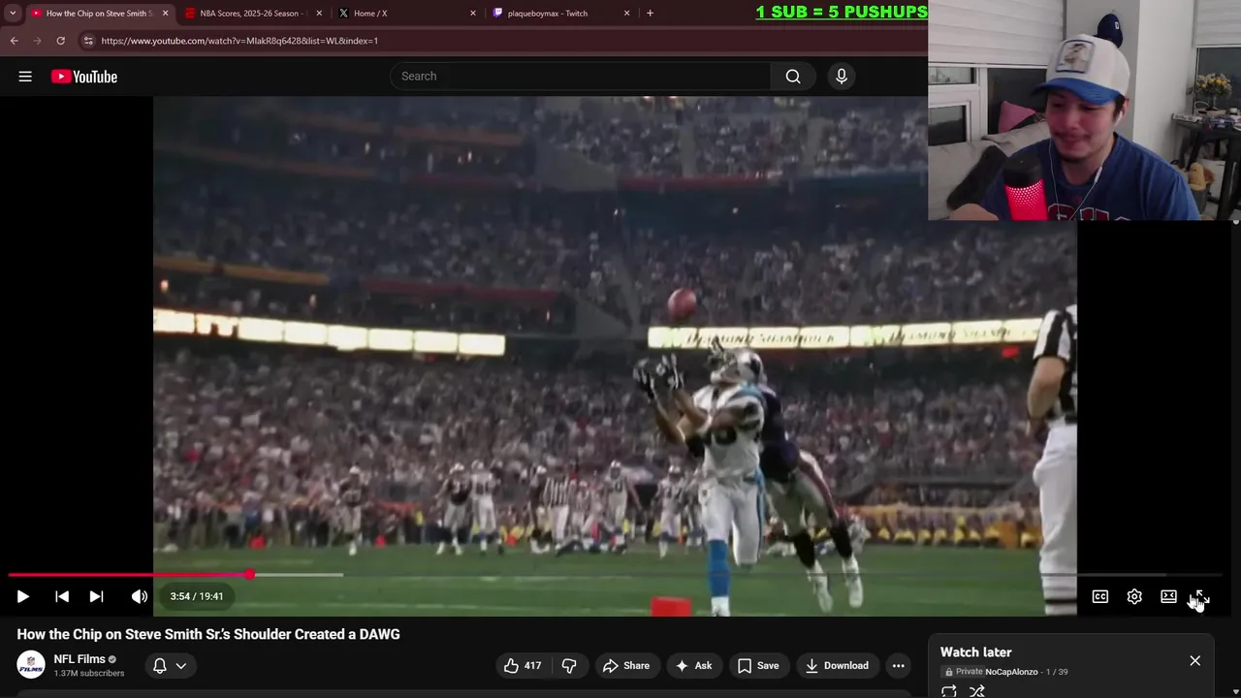1241x698 pixels.
Task: Open the YouTube guide hamburger menu
Action: pyautogui.click(x=25, y=77)
